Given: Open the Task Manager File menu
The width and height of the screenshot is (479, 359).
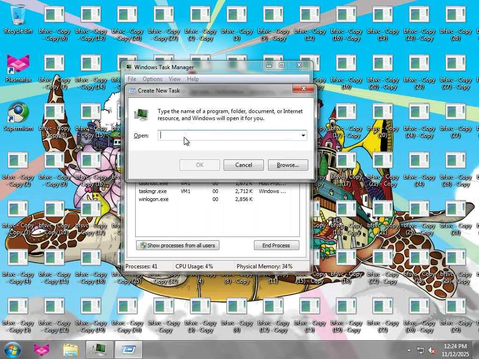Looking at the screenshot, I should pos(132,79).
